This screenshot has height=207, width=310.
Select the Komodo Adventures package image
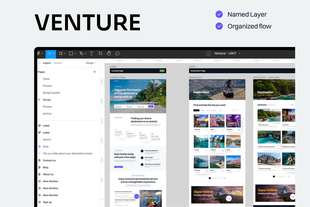tap(269, 115)
